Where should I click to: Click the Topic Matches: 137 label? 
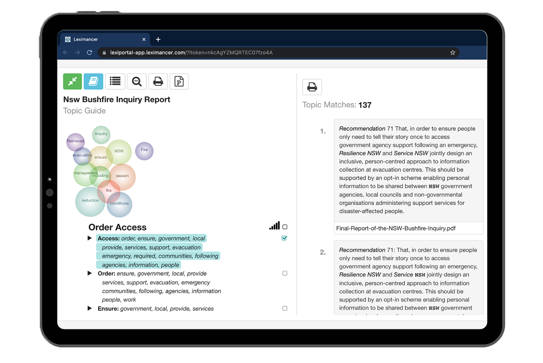(337, 105)
